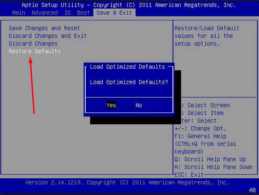Select the highlighted Restore Defaults item
Viewport: 259px width, 195px height.
point(35,52)
